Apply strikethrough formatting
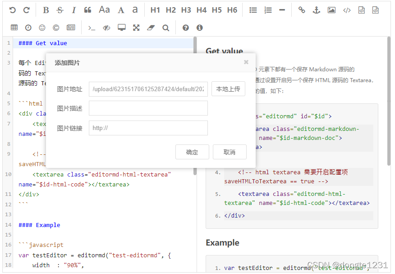This screenshot has width=395, height=274. (x=60, y=10)
